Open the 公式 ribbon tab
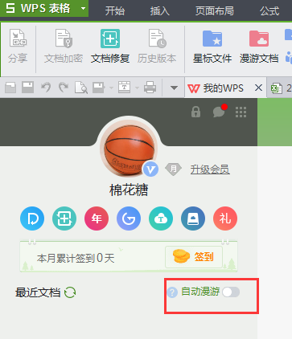 pos(269,10)
